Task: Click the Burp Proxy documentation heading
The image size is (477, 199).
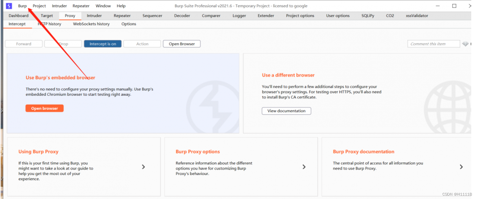Action: [x=364, y=152]
